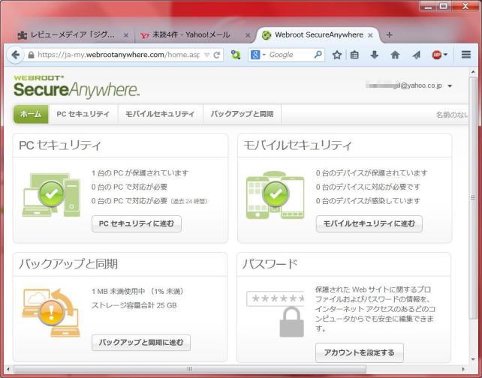
Task: Select the ホーム navigation tab
Action: click(31, 114)
